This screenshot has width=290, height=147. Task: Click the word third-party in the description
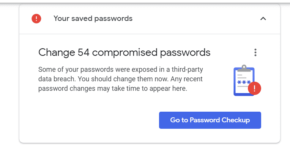coord(187,70)
